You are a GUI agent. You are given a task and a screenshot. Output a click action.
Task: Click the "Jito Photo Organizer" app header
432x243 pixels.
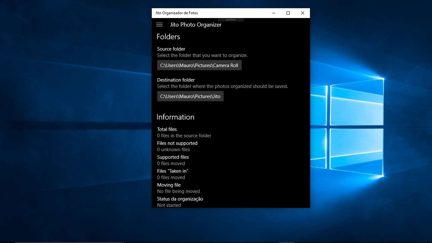[196, 25]
